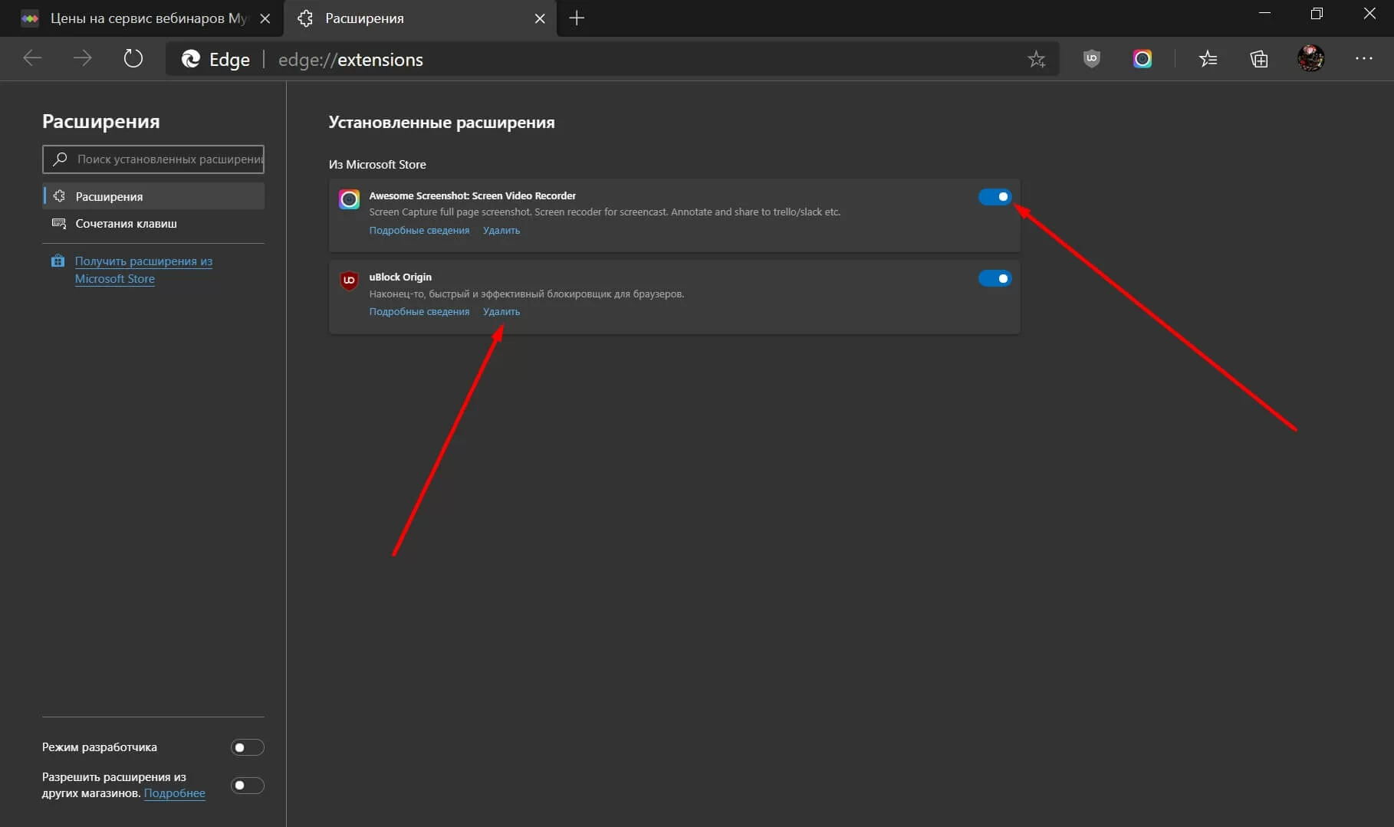The width and height of the screenshot is (1394, 827).
Task: Open the Подробнее link about other stores
Action: (175, 793)
